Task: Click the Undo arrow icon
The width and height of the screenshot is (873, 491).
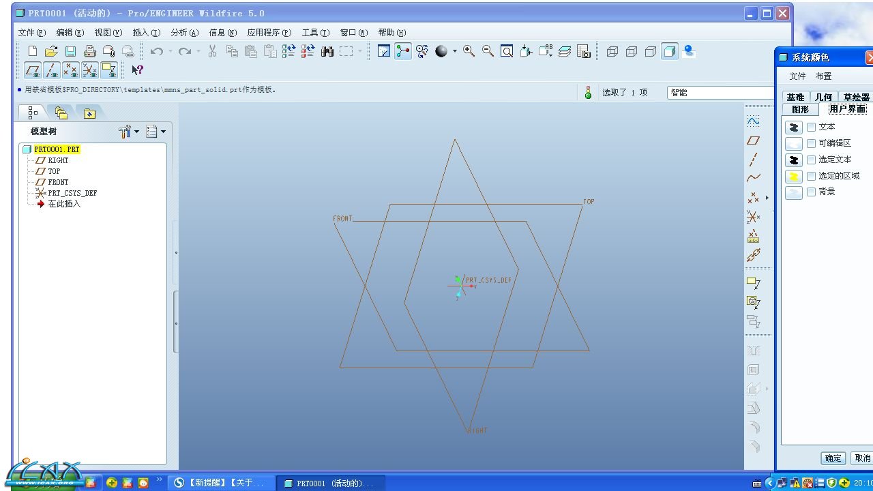Action: coord(156,51)
